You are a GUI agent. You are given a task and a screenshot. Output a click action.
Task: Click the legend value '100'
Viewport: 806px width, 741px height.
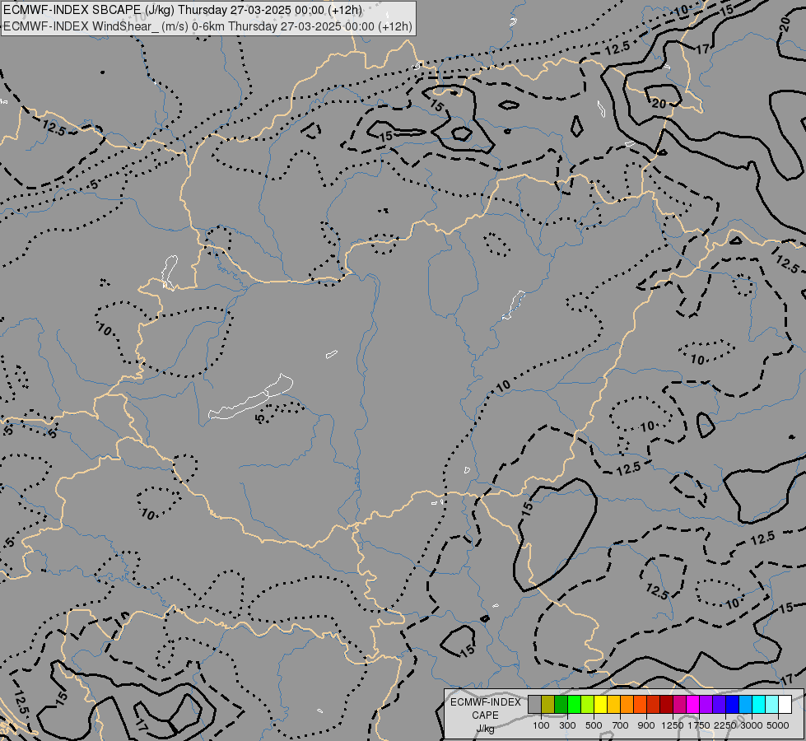pos(541,725)
